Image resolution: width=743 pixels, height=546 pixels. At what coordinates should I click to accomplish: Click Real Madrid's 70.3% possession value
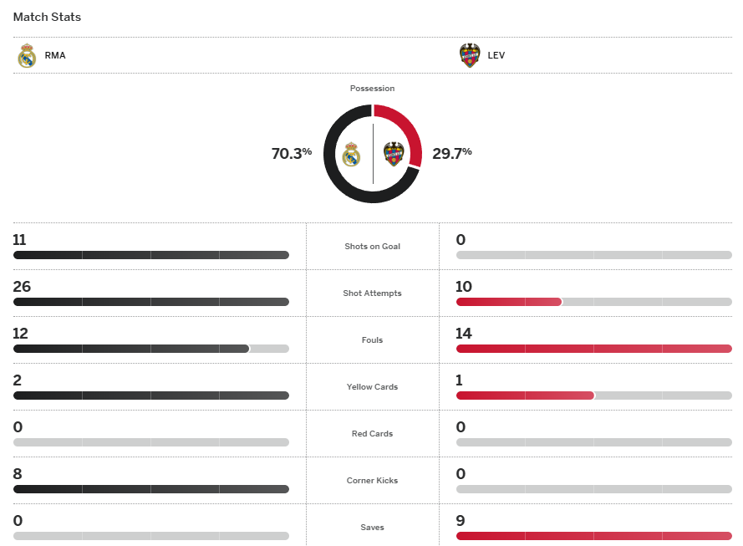click(291, 154)
